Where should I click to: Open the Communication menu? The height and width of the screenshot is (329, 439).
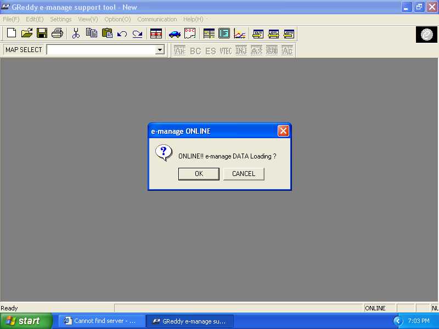(157, 19)
